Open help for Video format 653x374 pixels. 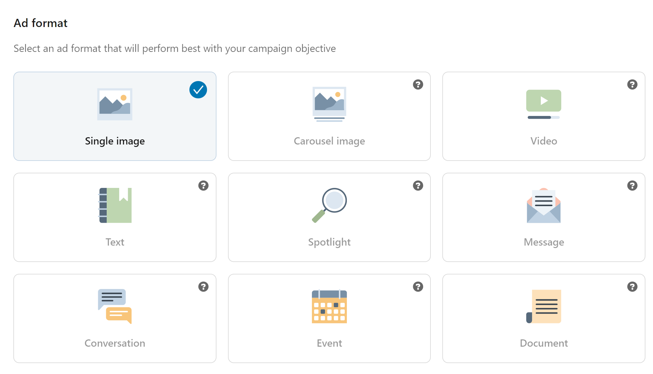[x=632, y=84]
